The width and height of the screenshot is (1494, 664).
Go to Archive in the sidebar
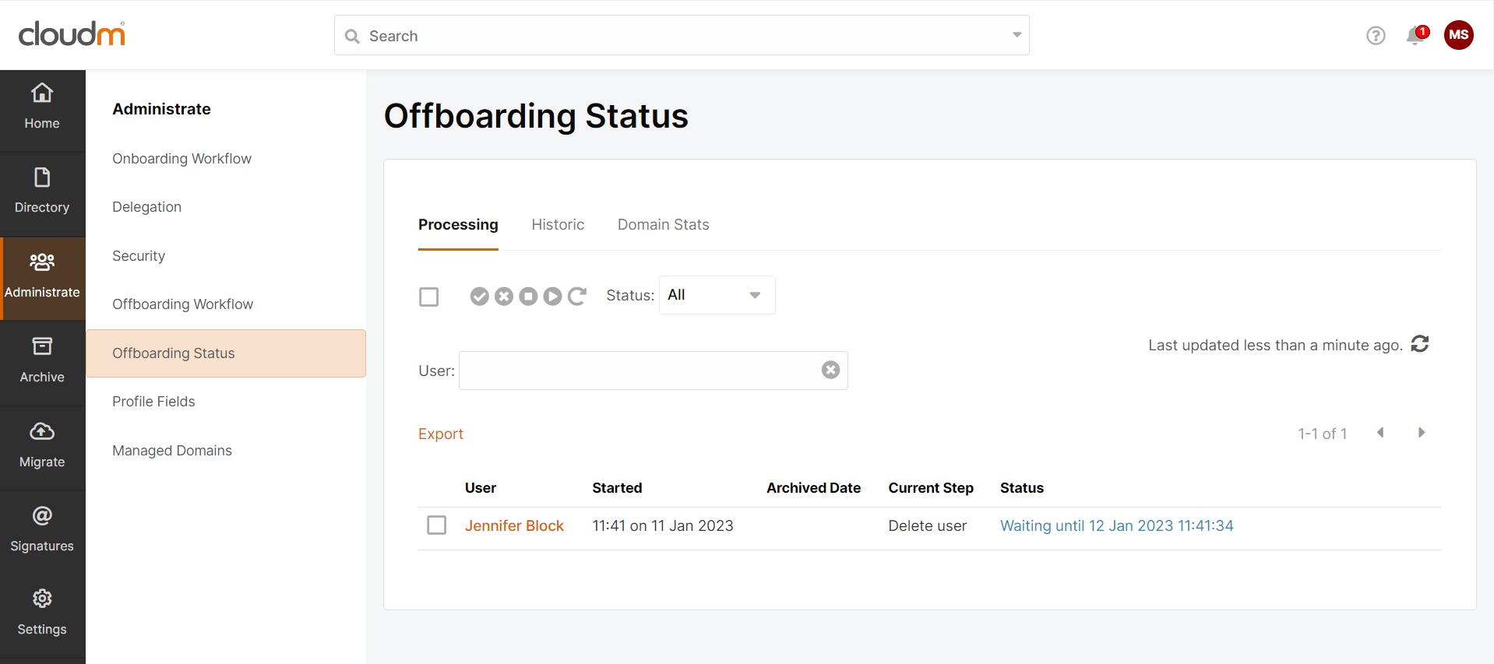pos(42,361)
